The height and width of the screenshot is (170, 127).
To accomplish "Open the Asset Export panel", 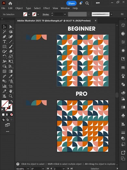I will 123,153.
